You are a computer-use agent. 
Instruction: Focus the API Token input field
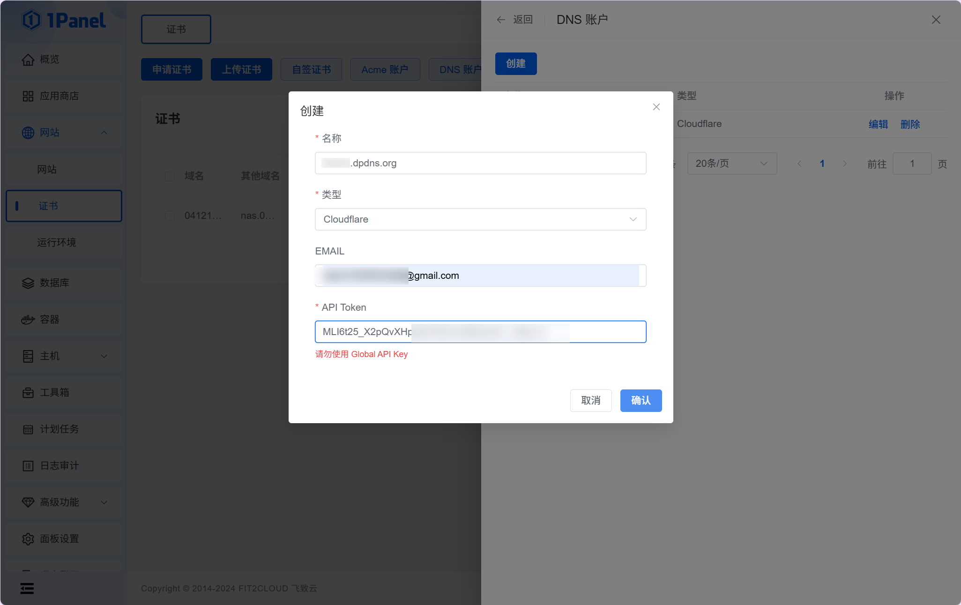480,332
